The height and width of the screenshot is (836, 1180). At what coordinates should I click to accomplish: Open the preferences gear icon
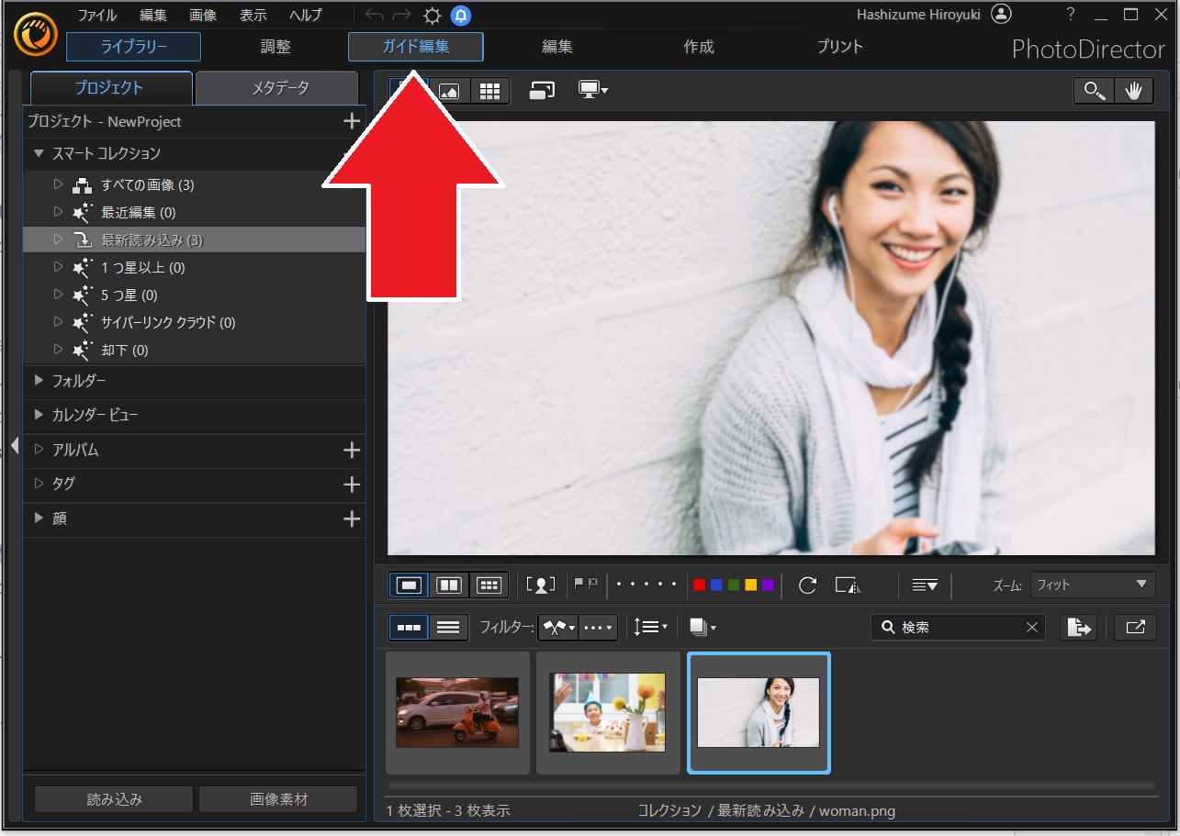(432, 16)
